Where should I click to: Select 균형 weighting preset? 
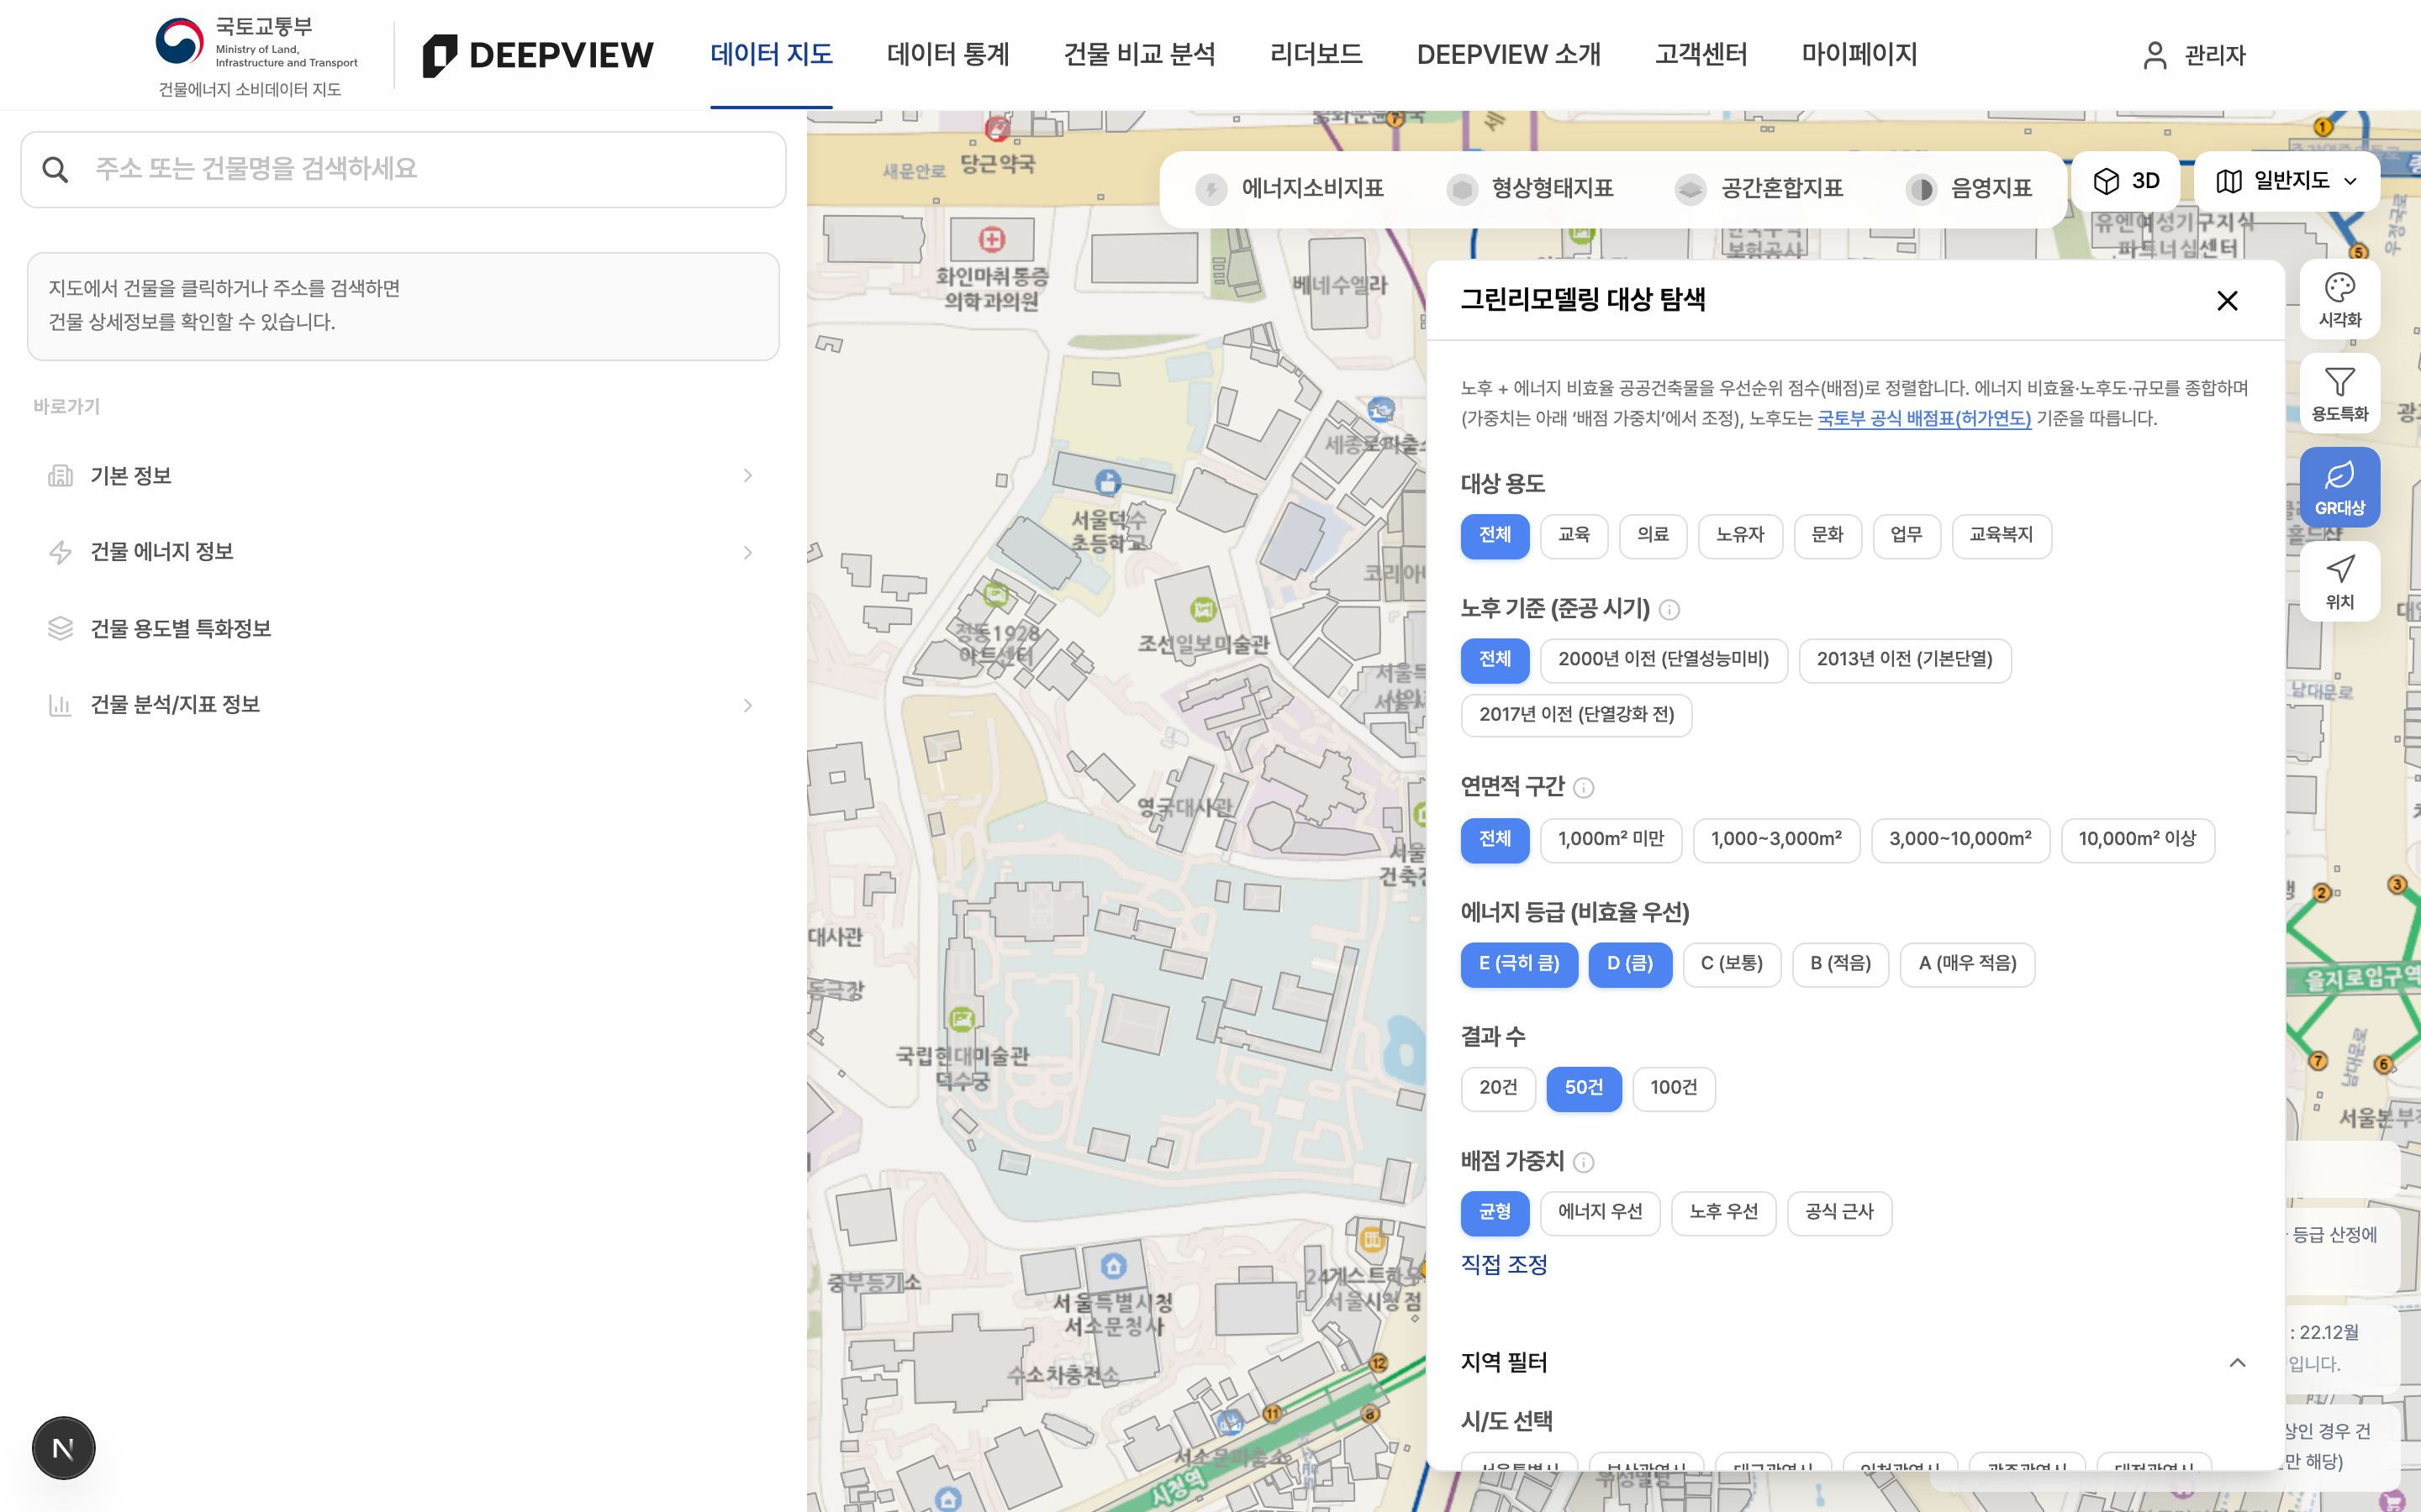1495,1212
